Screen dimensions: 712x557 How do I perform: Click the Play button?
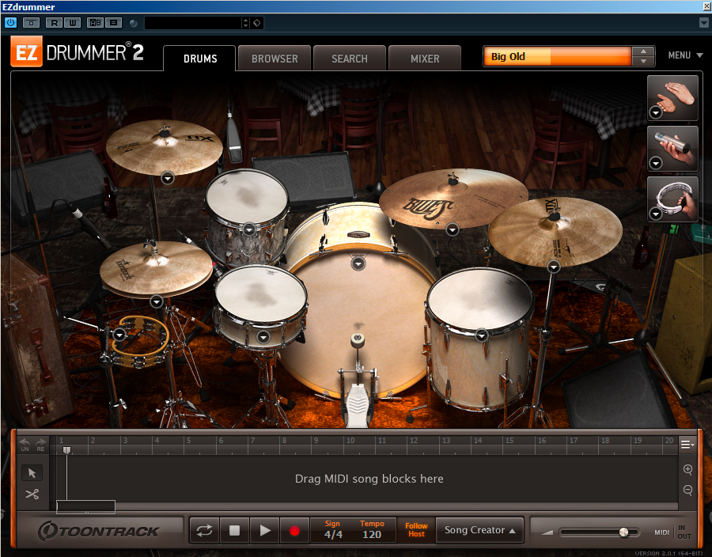coord(265,530)
